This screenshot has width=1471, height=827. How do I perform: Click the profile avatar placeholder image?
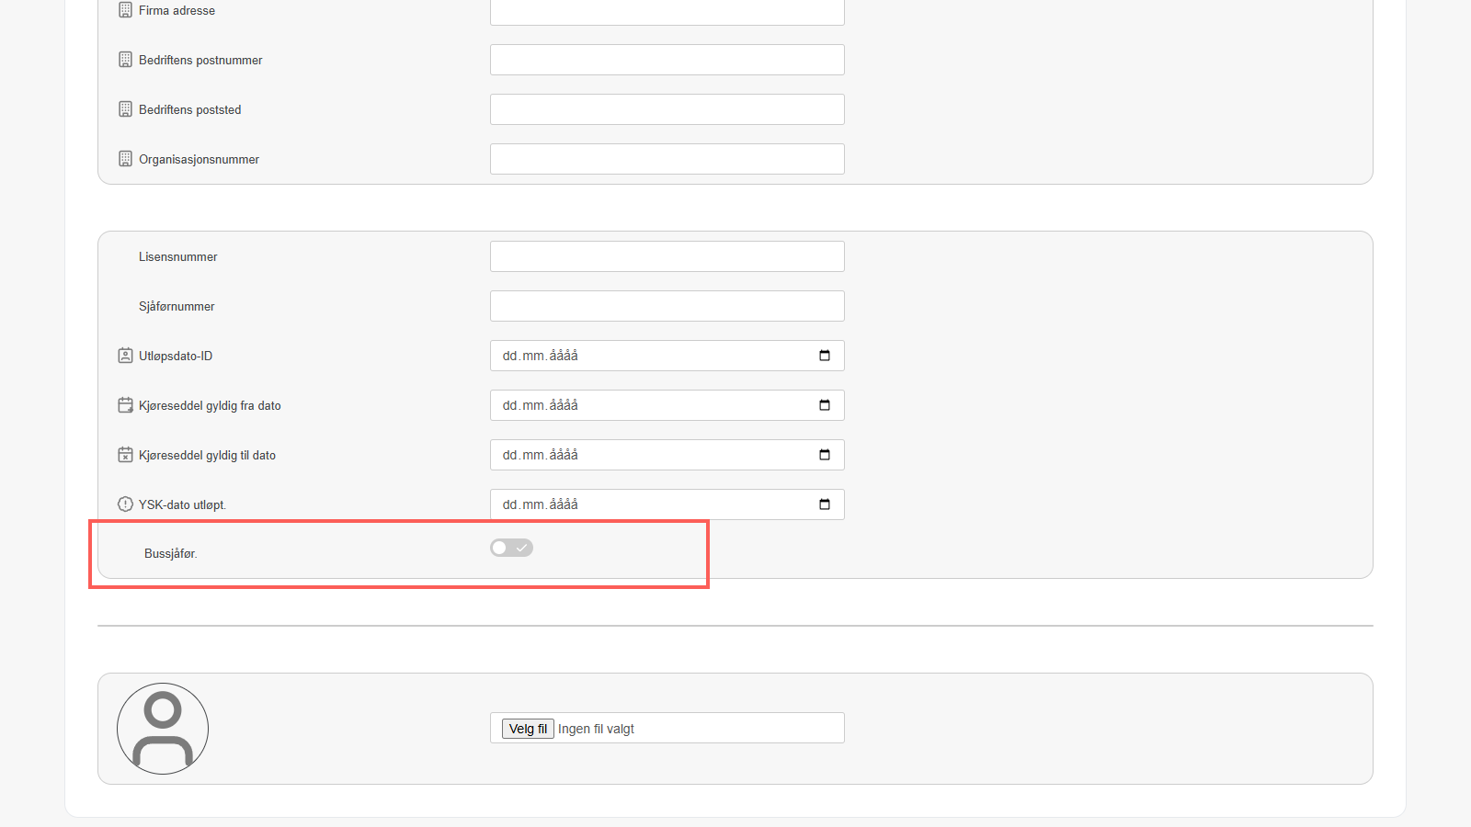tap(163, 729)
